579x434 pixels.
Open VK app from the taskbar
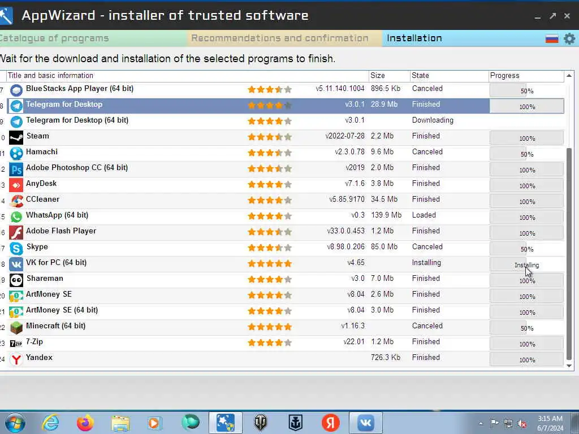pyautogui.click(x=366, y=423)
